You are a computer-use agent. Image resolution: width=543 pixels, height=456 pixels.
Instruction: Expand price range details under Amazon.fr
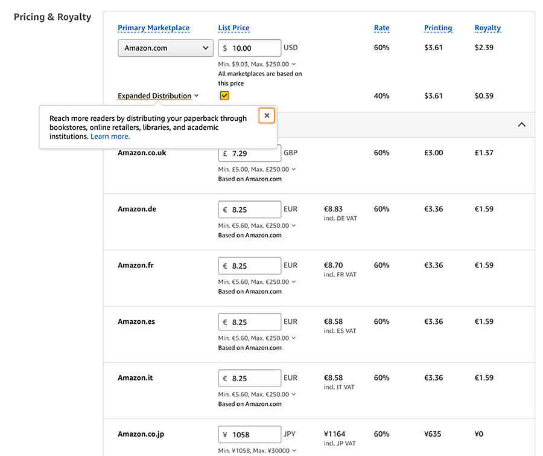click(x=294, y=281)
